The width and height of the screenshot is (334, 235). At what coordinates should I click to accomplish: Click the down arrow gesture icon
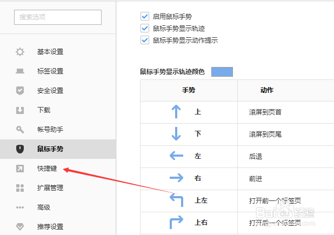176,133
